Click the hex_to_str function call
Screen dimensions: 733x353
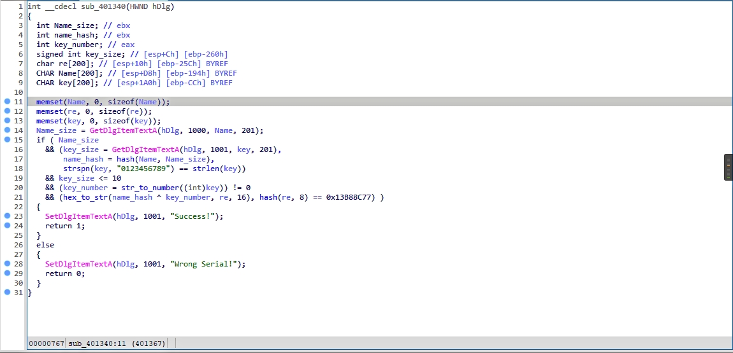(83, 197)
